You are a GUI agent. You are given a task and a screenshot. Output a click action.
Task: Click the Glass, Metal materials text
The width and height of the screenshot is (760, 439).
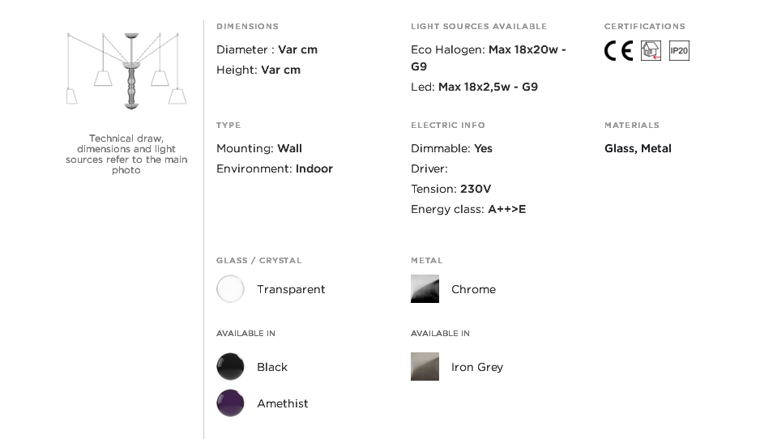pyautogui.click(x=638, y=149)
